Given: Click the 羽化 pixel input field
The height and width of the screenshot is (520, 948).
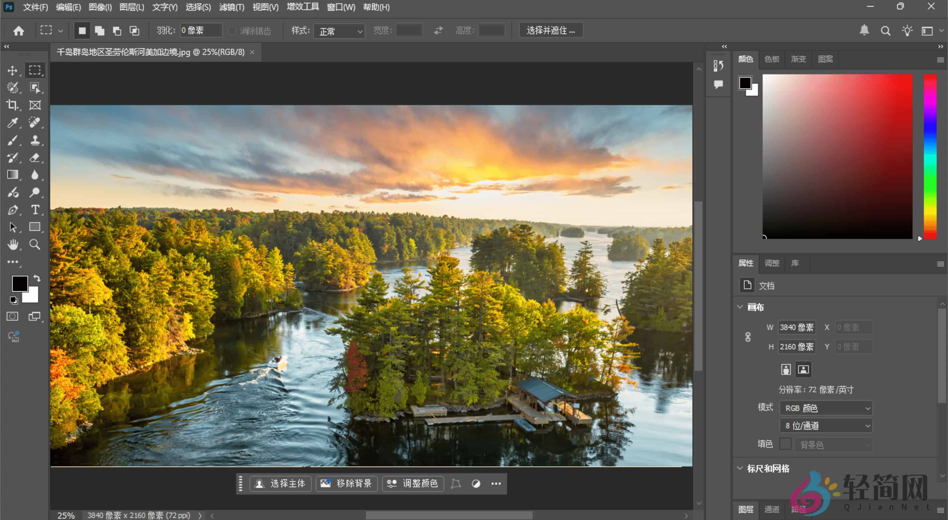Looking at the screenshot, I should coord(201,30).
